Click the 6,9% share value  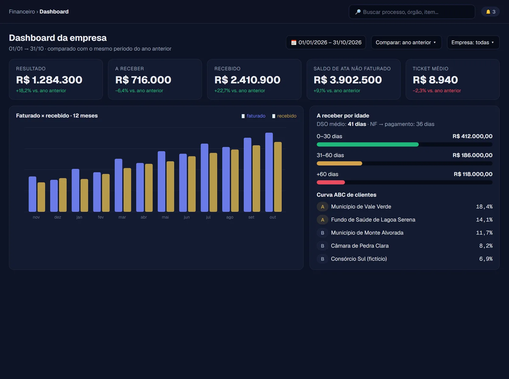[486, 259]
